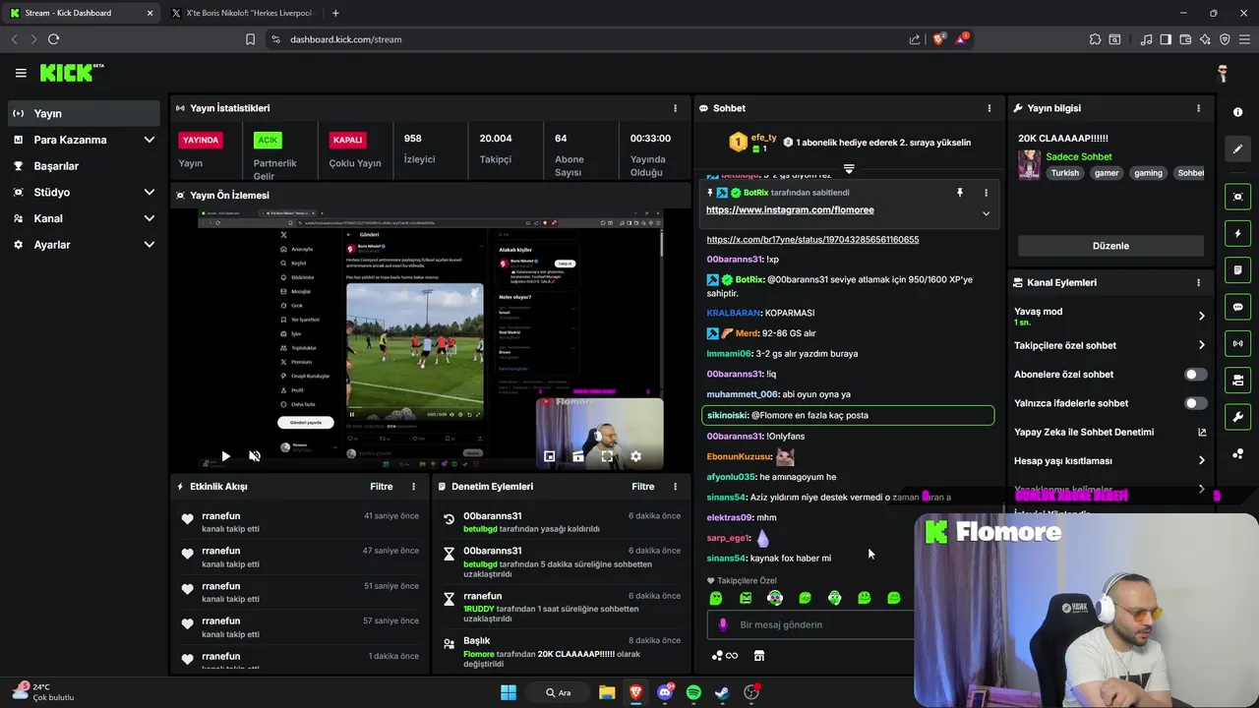Click the Windows Start button
The image size is (1259, 708).
click(509, 692)
